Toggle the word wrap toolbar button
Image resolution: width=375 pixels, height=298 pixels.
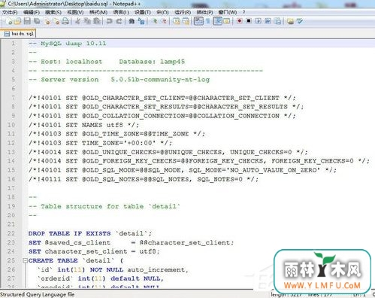(x=198, y=21)
